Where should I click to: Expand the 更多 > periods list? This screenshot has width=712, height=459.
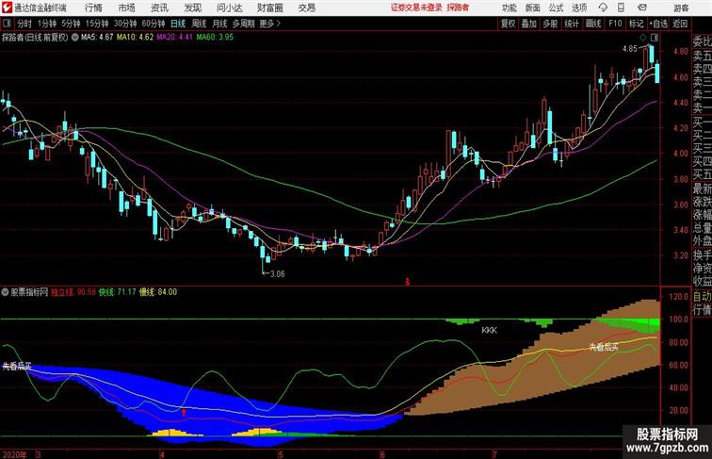(270, 24)
